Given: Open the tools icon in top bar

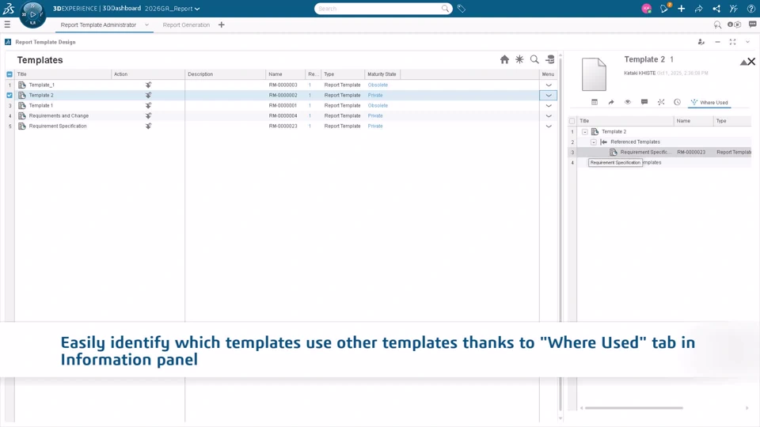Looking at the screenshot, I should pyautogui.click(x=733, y=9).
